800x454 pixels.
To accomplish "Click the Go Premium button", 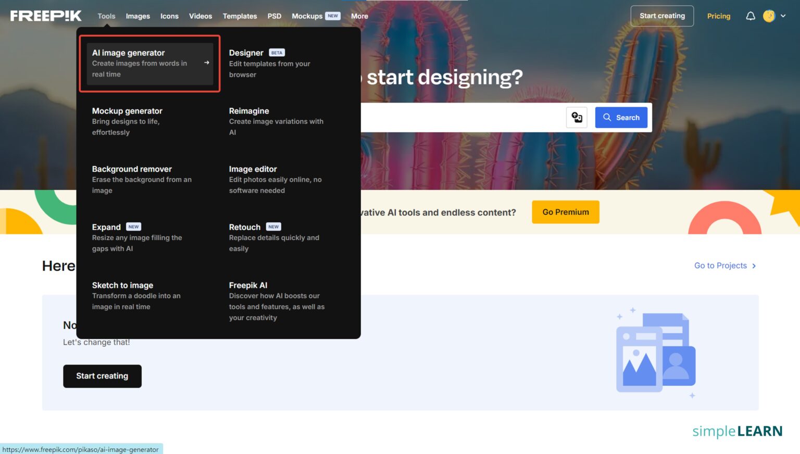I will 565,212.
